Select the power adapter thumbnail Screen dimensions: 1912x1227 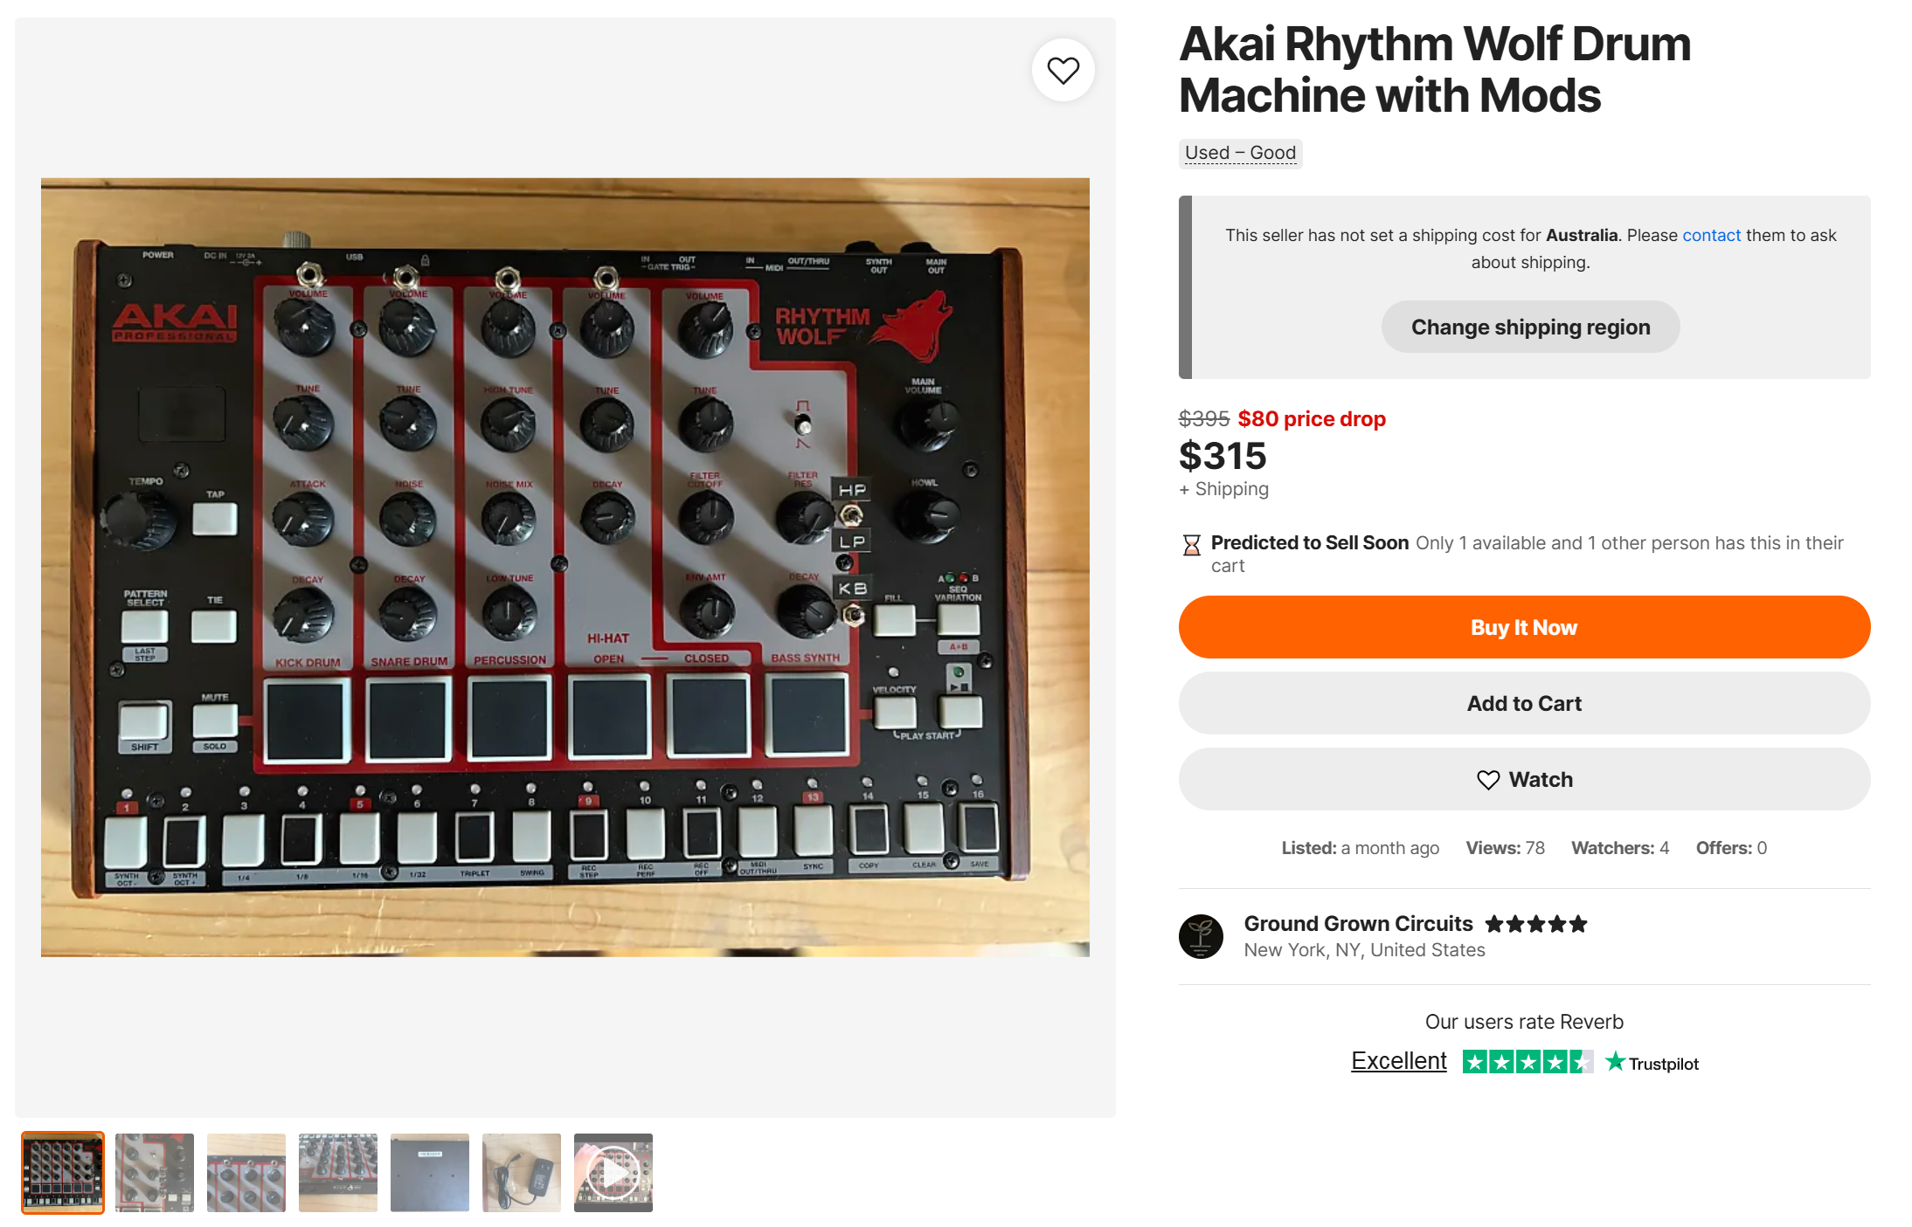[x=521, y=1173]
